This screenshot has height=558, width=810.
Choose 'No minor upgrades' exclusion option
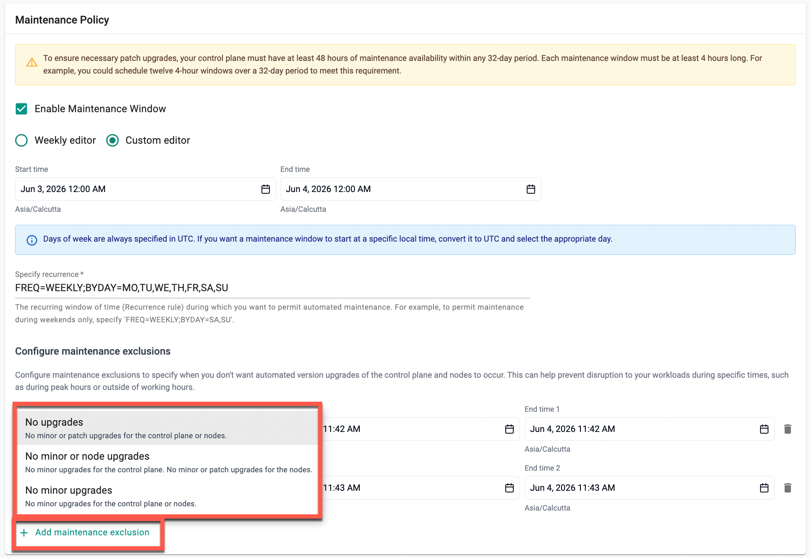pos(167,496)
